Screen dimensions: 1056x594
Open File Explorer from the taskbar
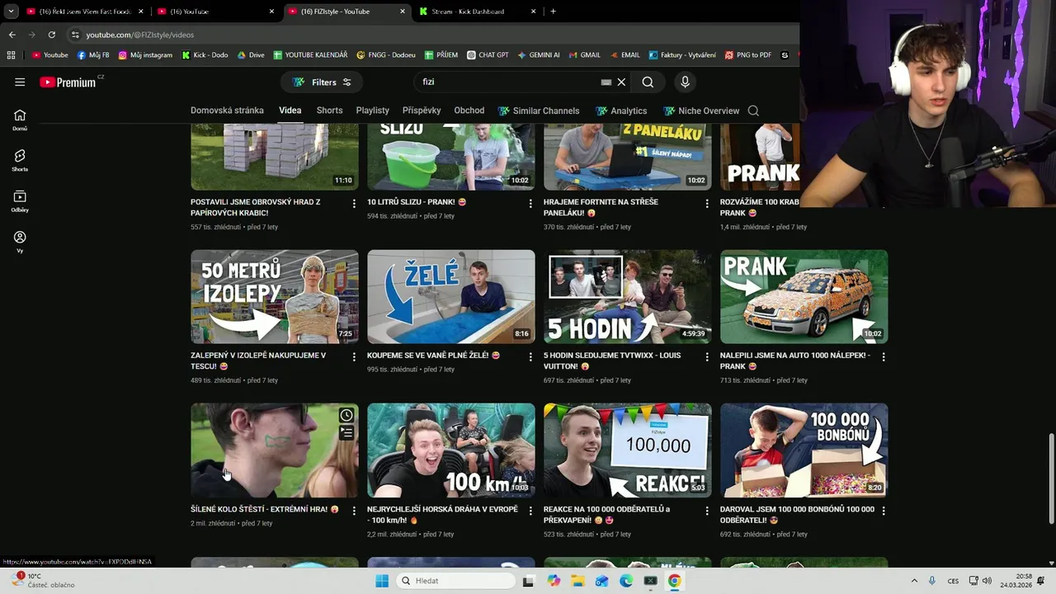click(577, 581)
